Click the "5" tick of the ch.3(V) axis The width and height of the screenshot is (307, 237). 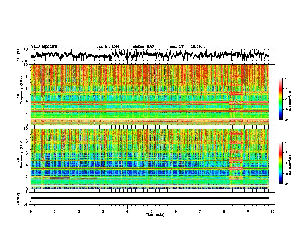click(27, 193)
